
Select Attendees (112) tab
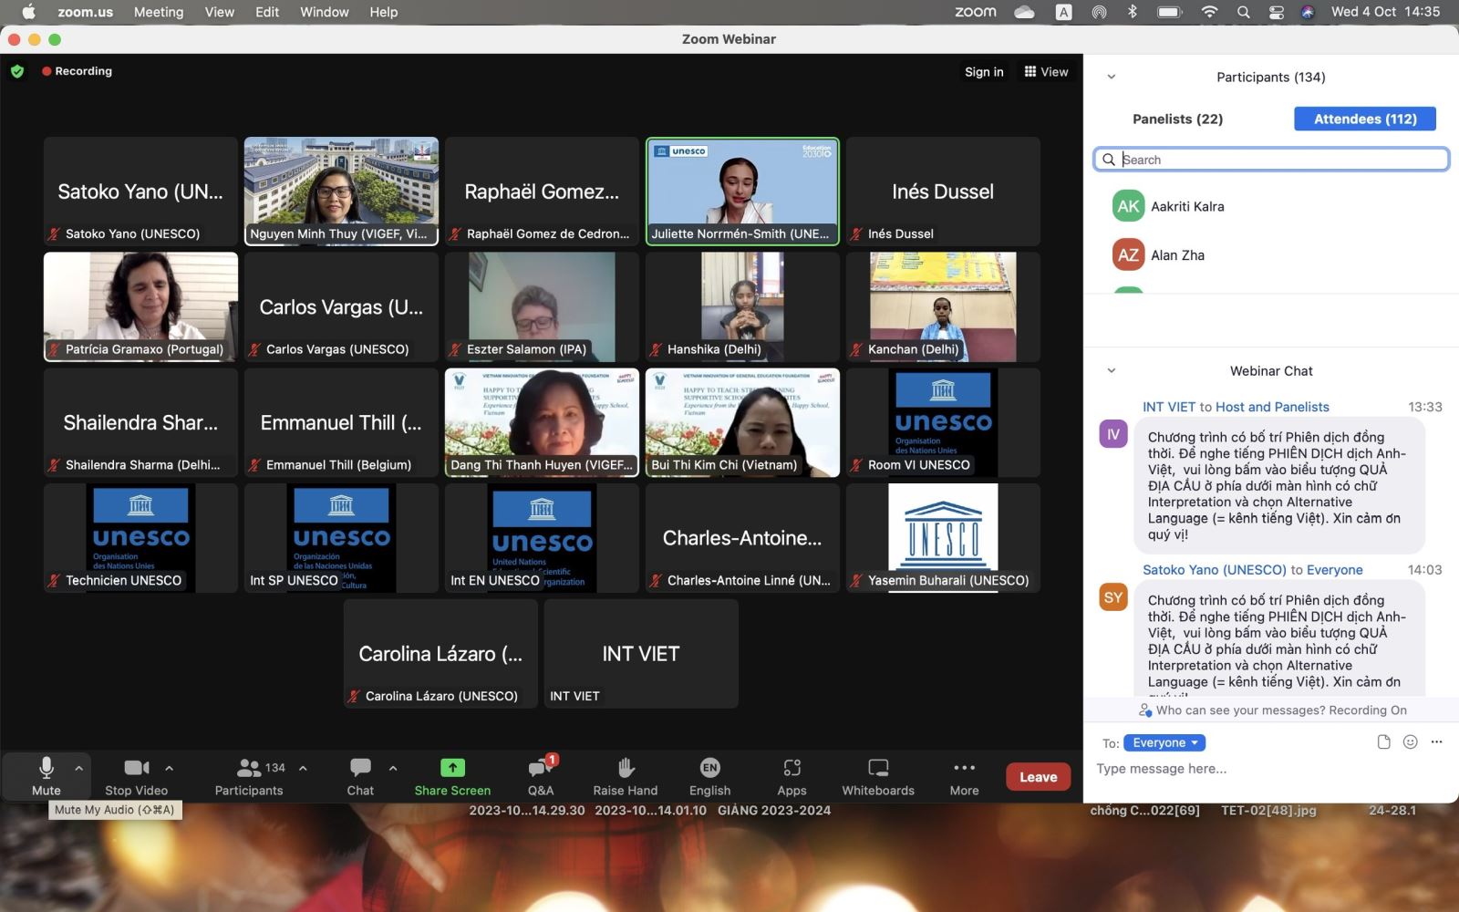pos(1365,119)
